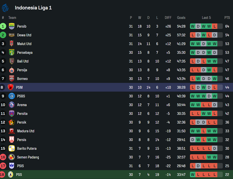The image size is (233, 179).
Task: Open the Borneo team name link
Action: (22, 79)
